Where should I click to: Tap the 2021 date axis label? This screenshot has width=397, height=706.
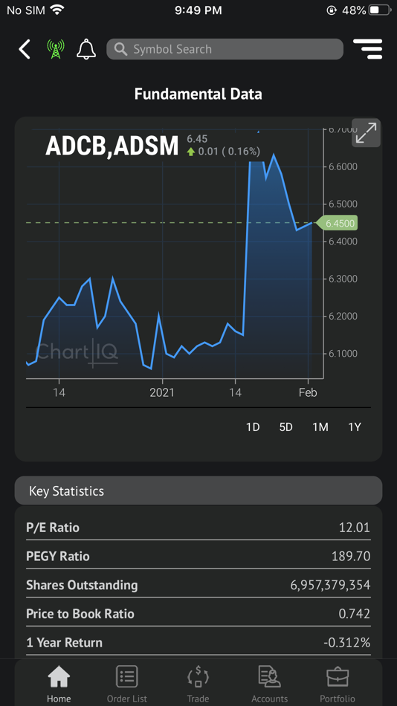pos(162,392)
